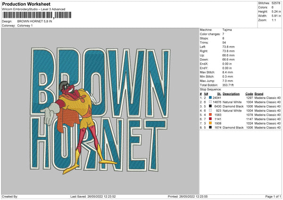The height and width of the screenshot is (200, 283).
Task: Click the Stitches value 52578
Action: [276, 3]
